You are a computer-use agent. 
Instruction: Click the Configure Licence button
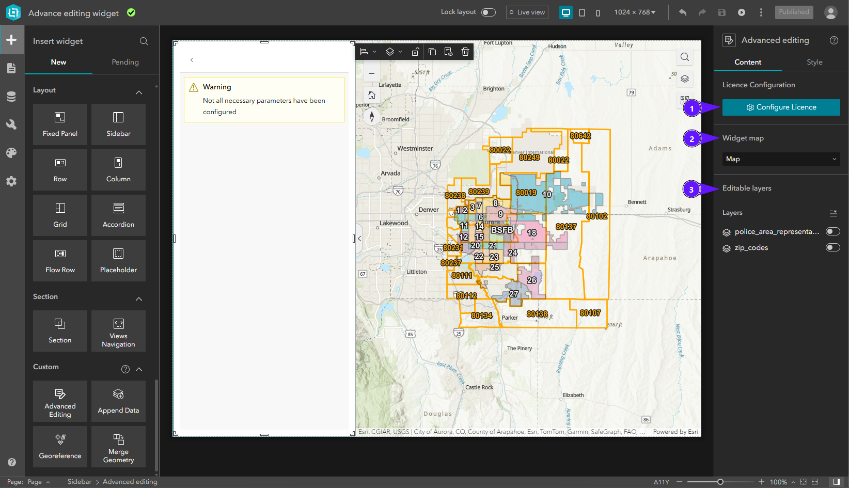[781, 107]
